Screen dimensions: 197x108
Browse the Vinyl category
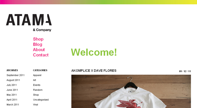tap(36, 104)
